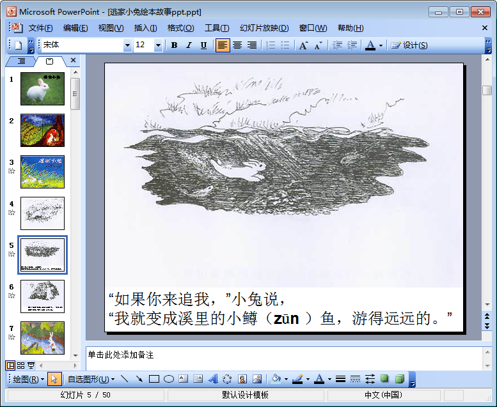Screen dimensions: 497x407
Task: Select slide 2 thumbnail
Action: 42,130
